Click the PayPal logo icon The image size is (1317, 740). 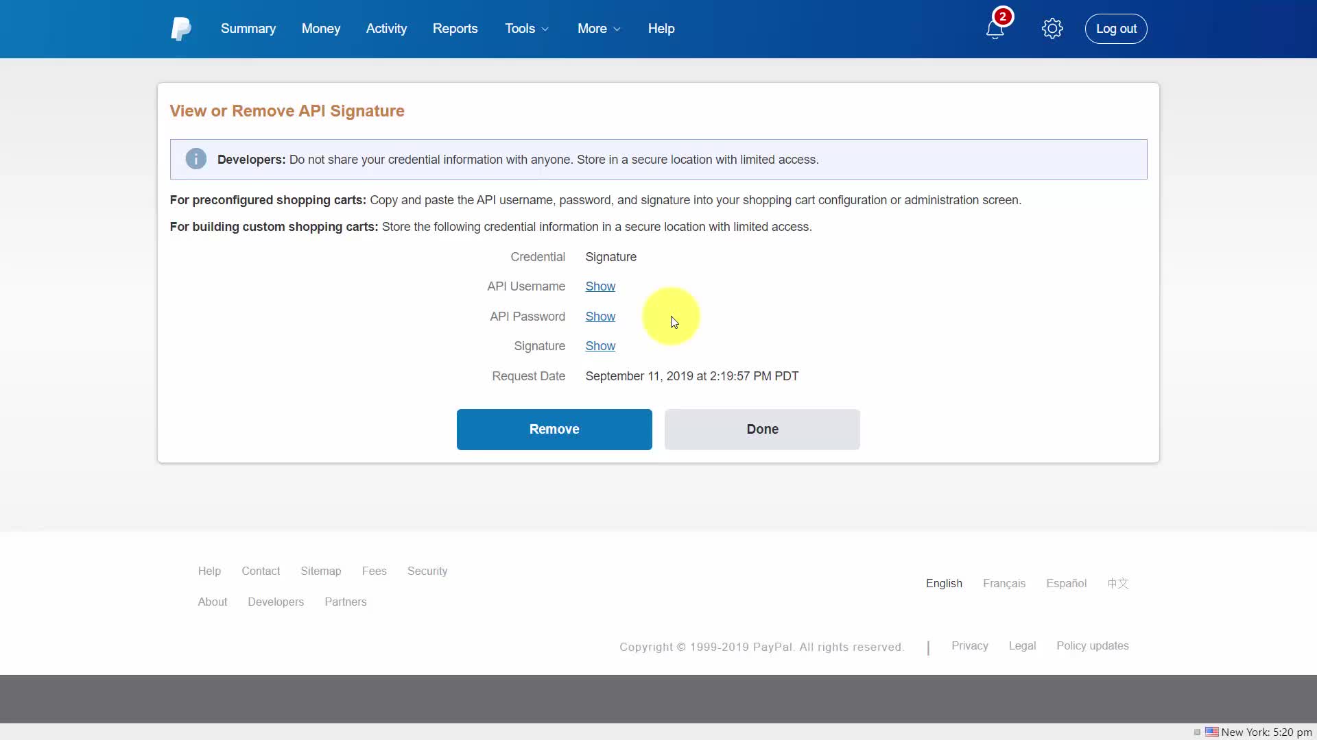(181, 29)
